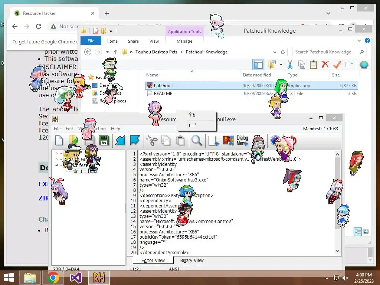Click Explorer Up one level arrow
Screen dimensions: 380x285
click(x=116, y=52)
